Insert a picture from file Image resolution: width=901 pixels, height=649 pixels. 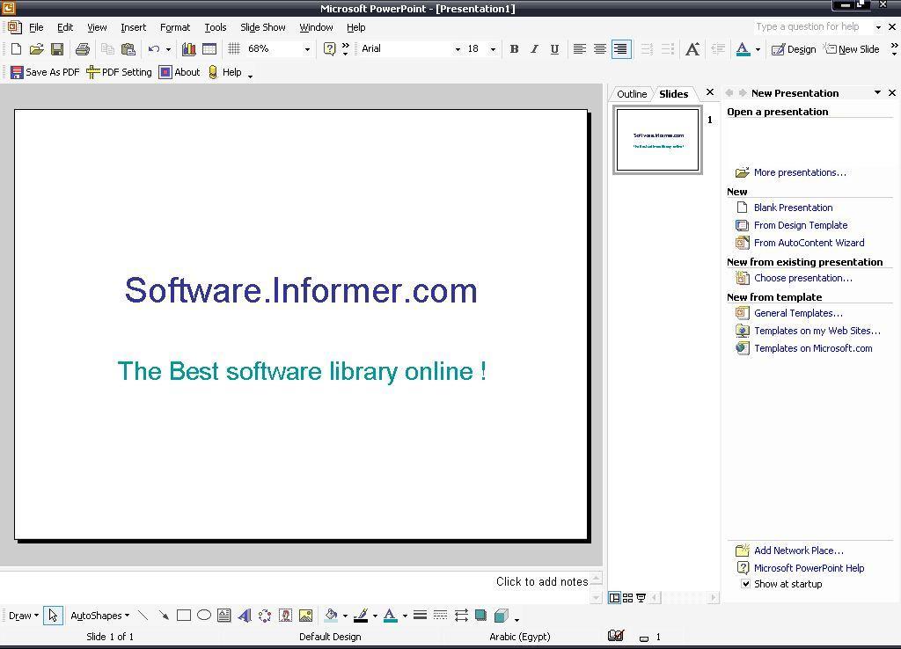305,616
